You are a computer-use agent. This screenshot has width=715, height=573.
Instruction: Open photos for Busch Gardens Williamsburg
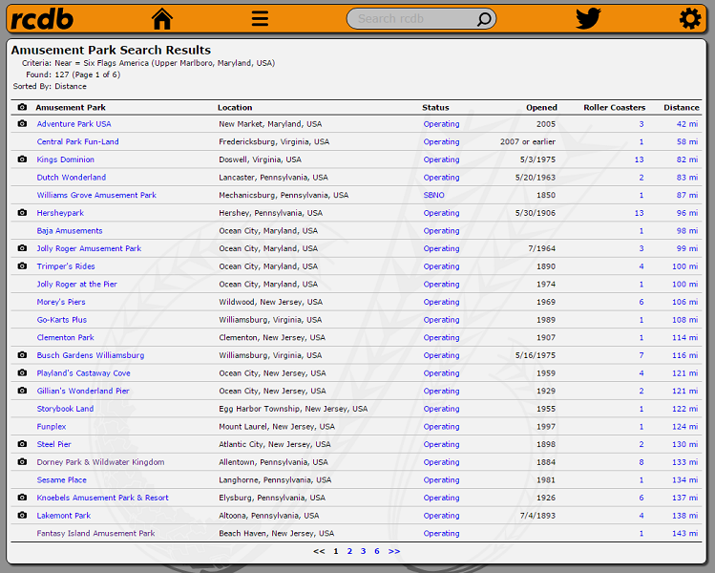pos(22,355)
